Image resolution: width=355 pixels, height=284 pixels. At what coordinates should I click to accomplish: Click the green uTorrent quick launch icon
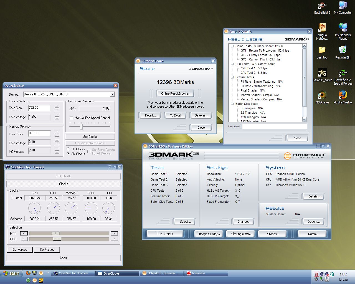coord(28,280)
